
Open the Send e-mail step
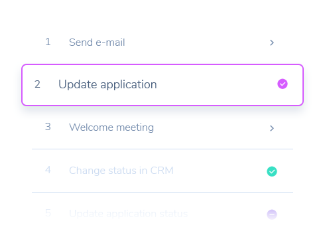[97, 42]
